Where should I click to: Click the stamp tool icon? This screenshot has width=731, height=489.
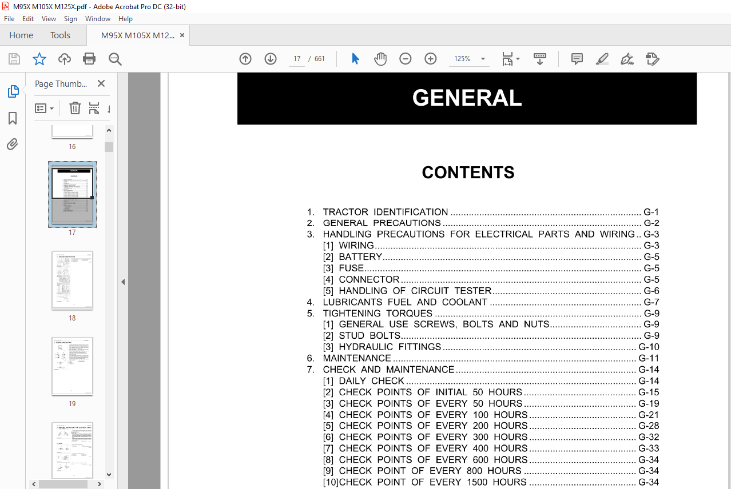652,59
